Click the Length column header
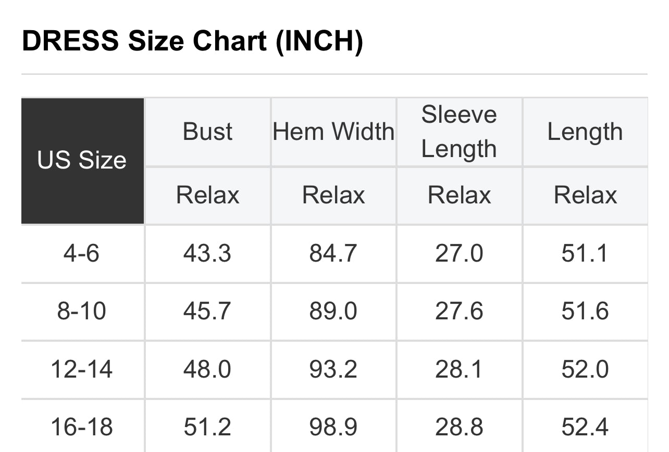 click(x=585, y=132)
